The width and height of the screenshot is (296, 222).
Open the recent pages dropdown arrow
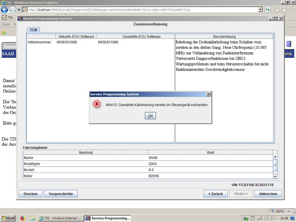click(19, 10)
